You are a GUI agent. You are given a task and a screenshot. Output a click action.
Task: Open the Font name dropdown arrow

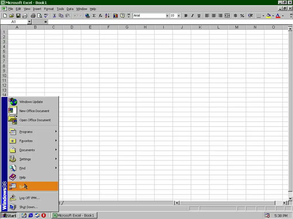click(167, 16)
